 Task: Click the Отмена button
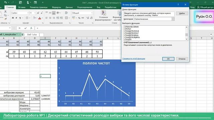click(x=182, y=59)
